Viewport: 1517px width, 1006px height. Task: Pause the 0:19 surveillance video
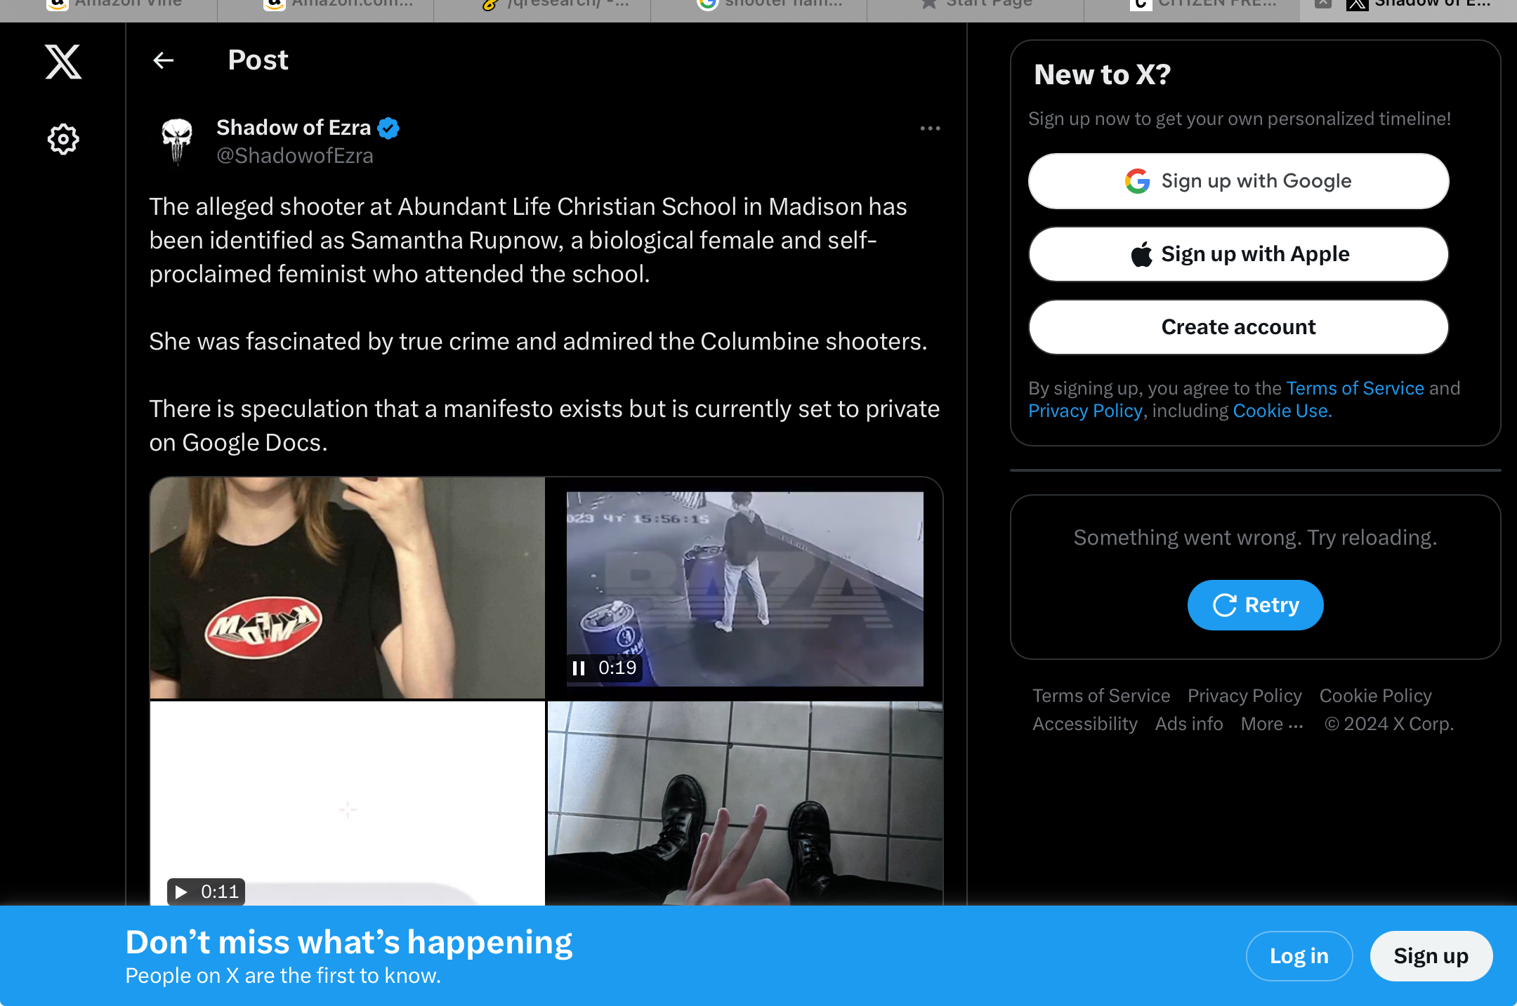pyautogui.click(x=579, y=668)
